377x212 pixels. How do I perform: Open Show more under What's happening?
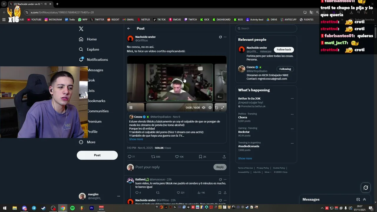tap(245, 158)
